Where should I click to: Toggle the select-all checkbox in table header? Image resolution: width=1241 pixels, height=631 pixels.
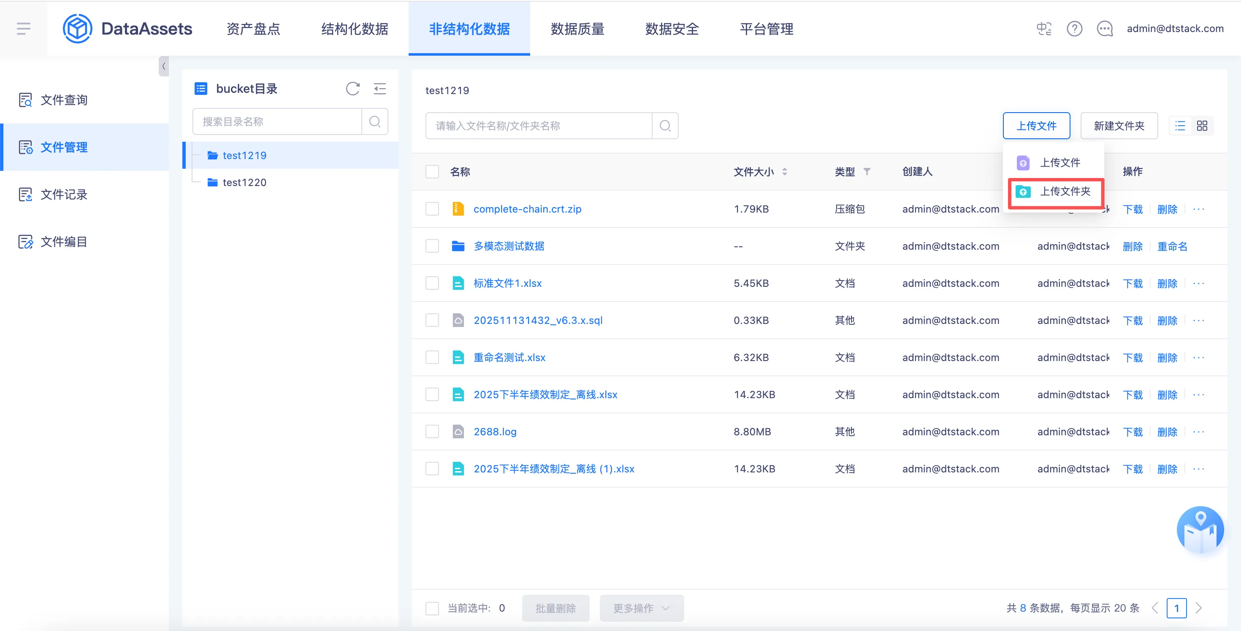[432, 172]
